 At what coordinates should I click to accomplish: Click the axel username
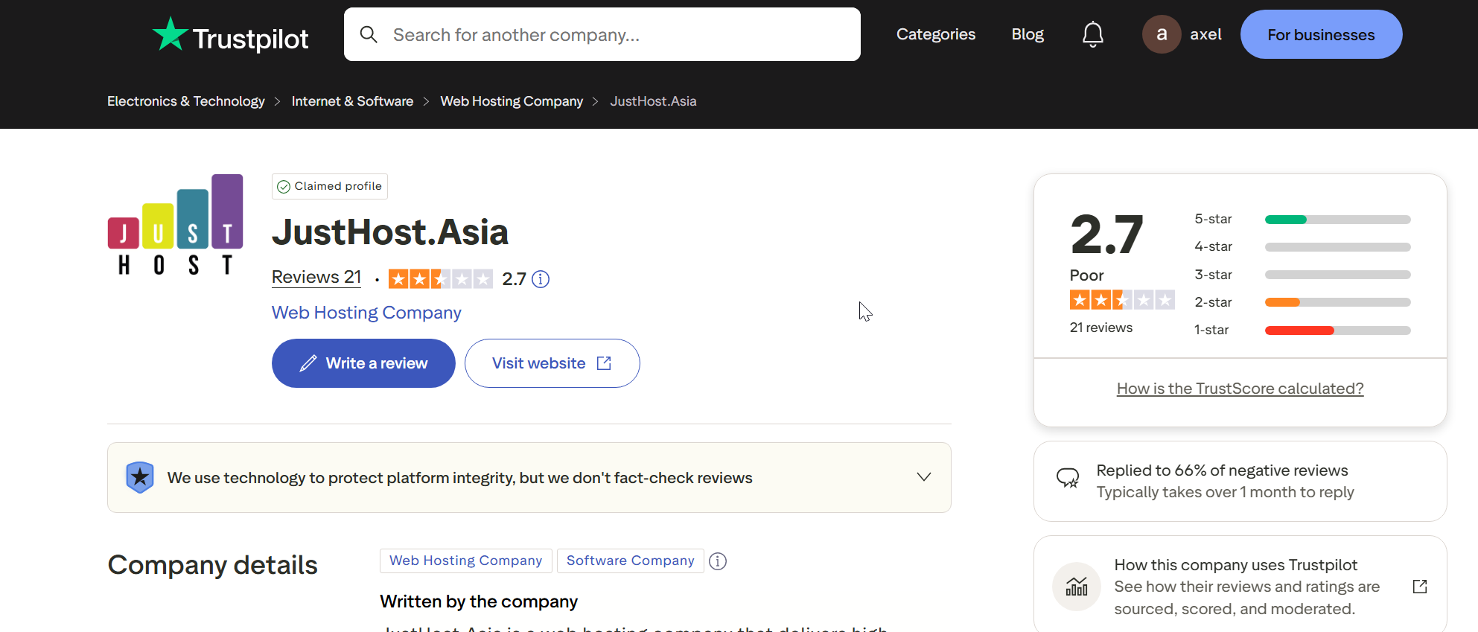[x=1205, y=34]
